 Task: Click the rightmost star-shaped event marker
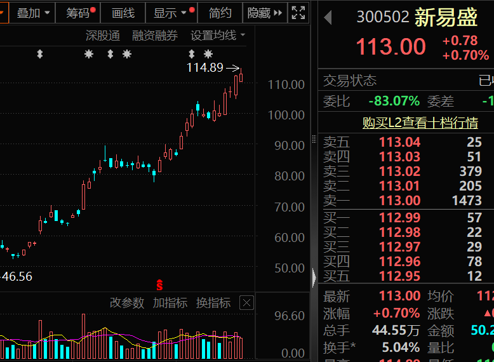(208, 54)
